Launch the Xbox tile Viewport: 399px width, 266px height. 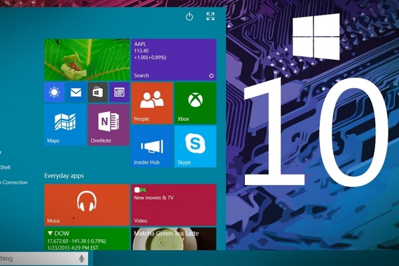click(195, 103)
